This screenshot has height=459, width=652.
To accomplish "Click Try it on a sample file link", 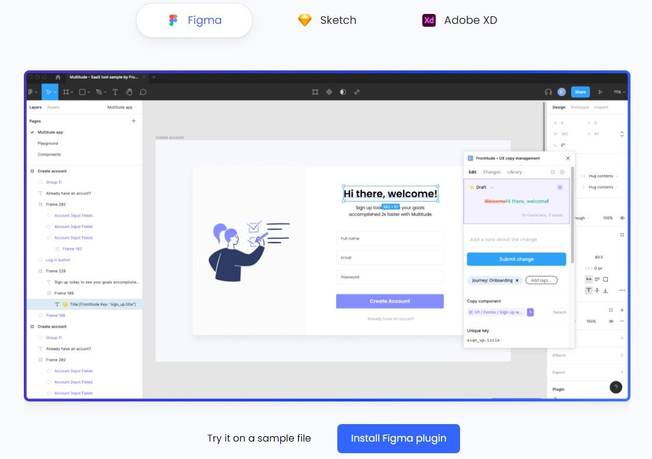I will pos(259,438).
